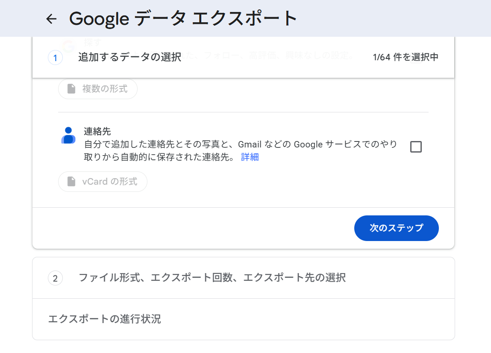
Task: Click the step number 2 circle
Action: (x=55, y=278)
